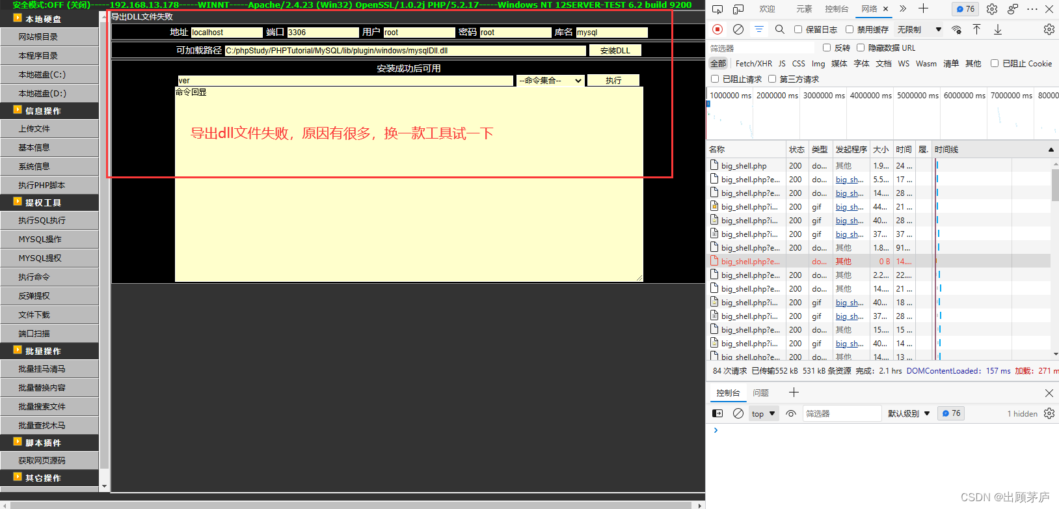Image resolution: width=1059 pixels, height=509 pixels.
Task: Open the 命令集合 dropdown
Action: [550, 80]
